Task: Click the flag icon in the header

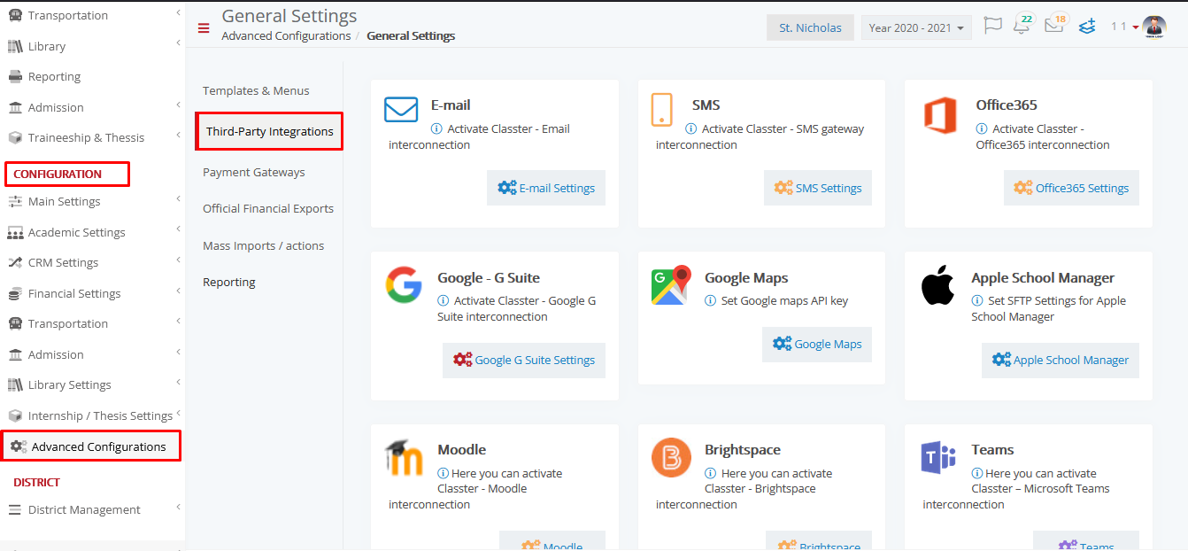Action: (x=992, y=26)
